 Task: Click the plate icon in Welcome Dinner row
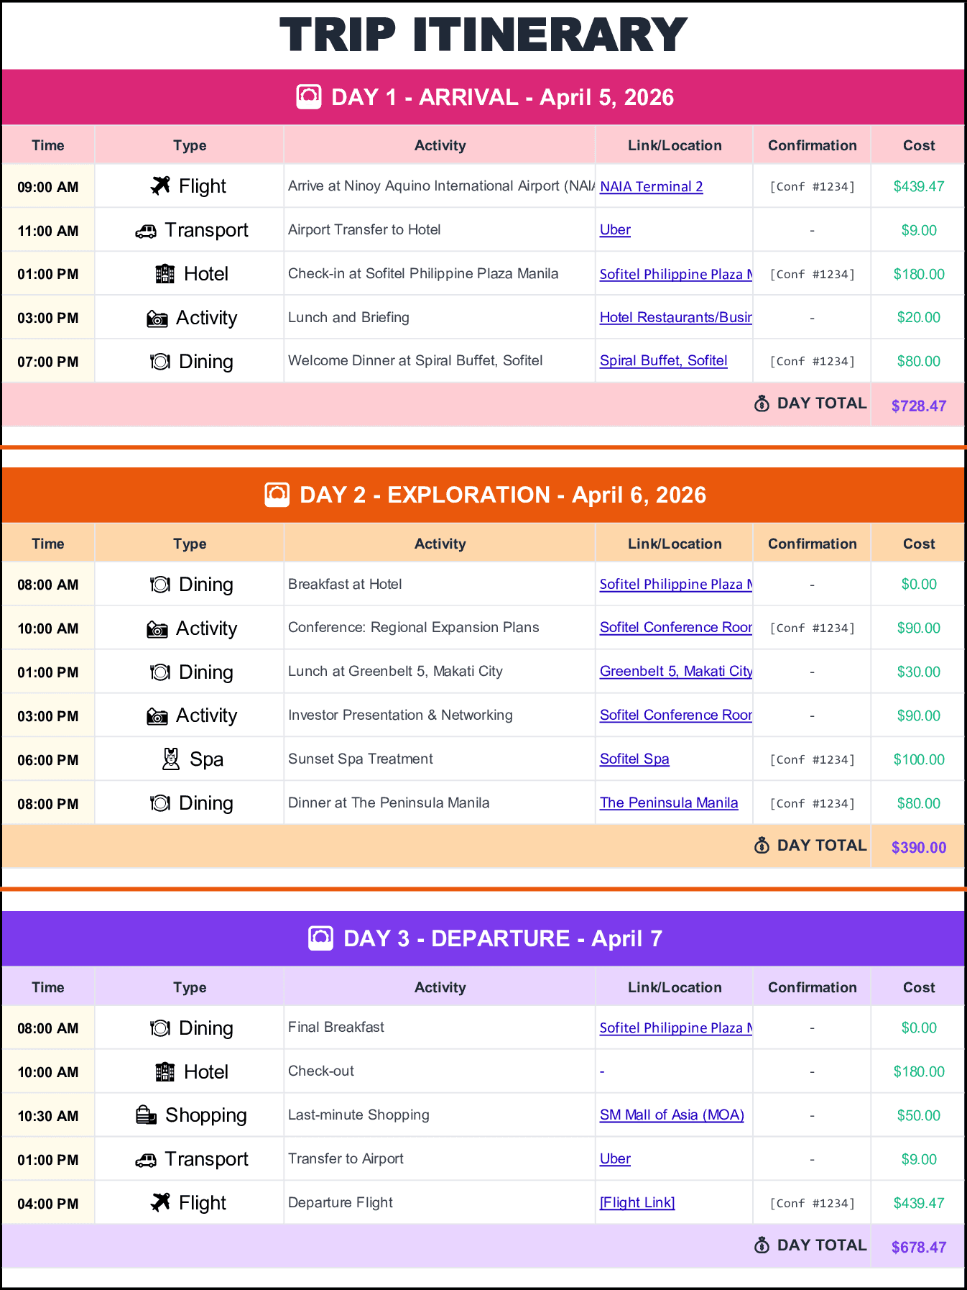tap(160, 362)
